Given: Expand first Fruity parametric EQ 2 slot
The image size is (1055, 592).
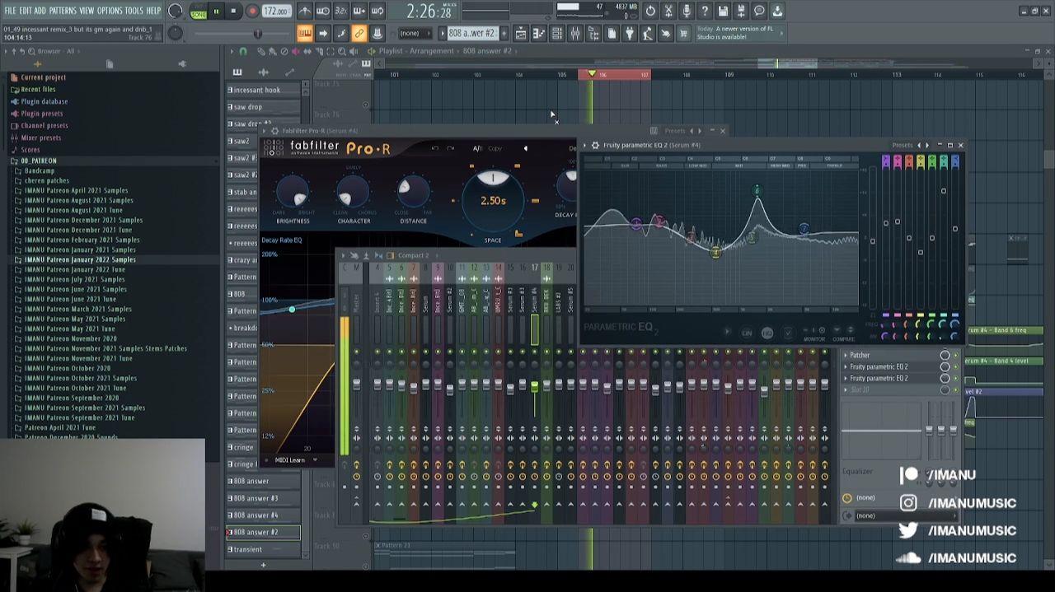Looking at the screenshot, I should pos(846,367).
